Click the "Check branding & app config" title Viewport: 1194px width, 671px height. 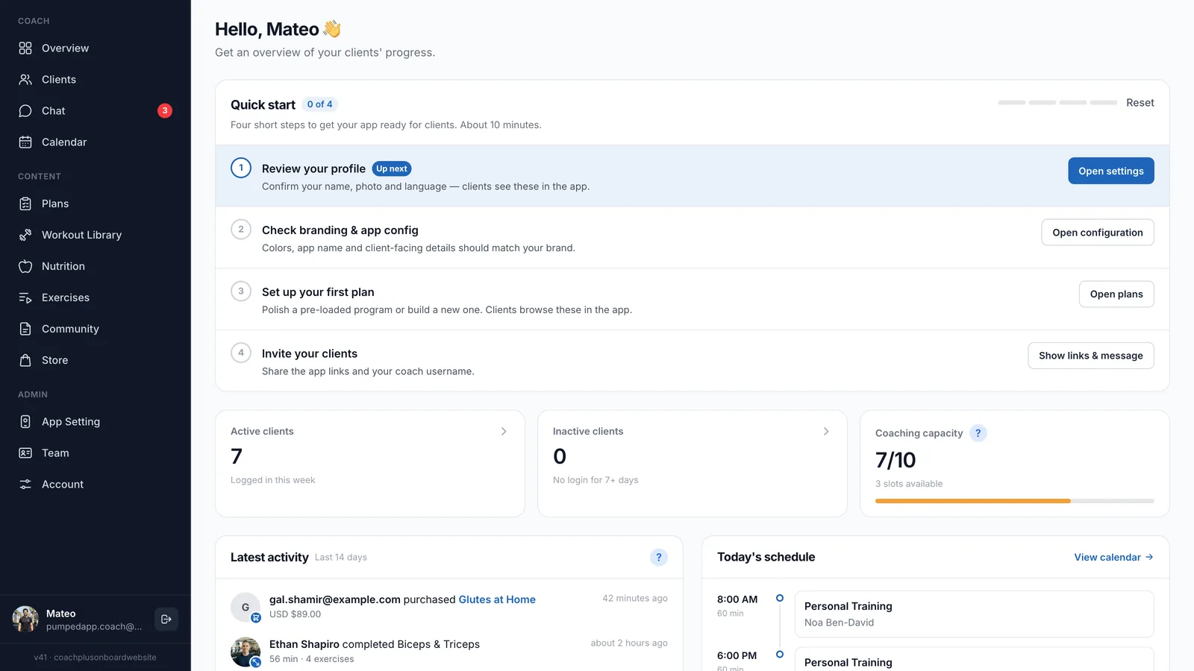[x=340, y=230]
